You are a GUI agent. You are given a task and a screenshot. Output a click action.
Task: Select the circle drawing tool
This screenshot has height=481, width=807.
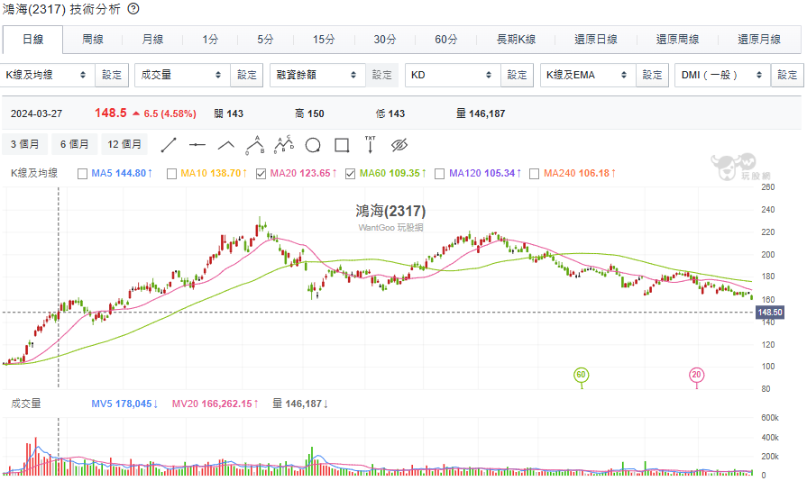[x=313, y=144]
